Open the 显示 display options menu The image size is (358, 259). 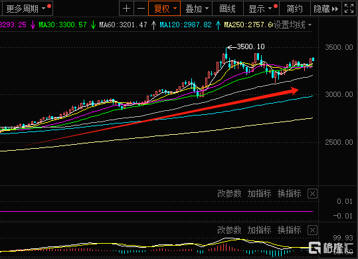coord(262,9)
